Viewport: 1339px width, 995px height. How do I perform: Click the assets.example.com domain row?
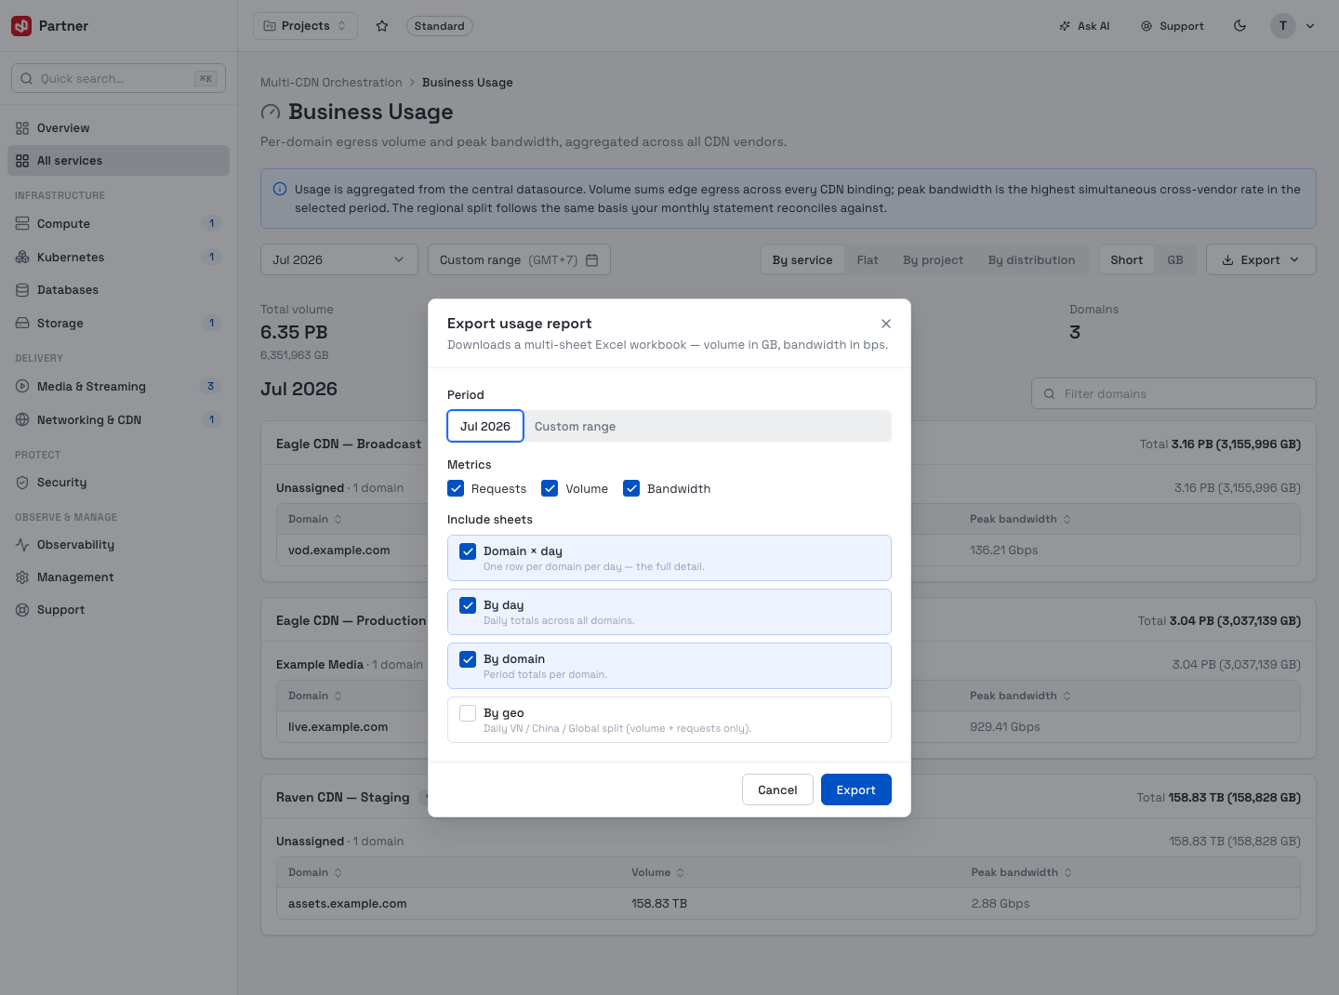789,904
